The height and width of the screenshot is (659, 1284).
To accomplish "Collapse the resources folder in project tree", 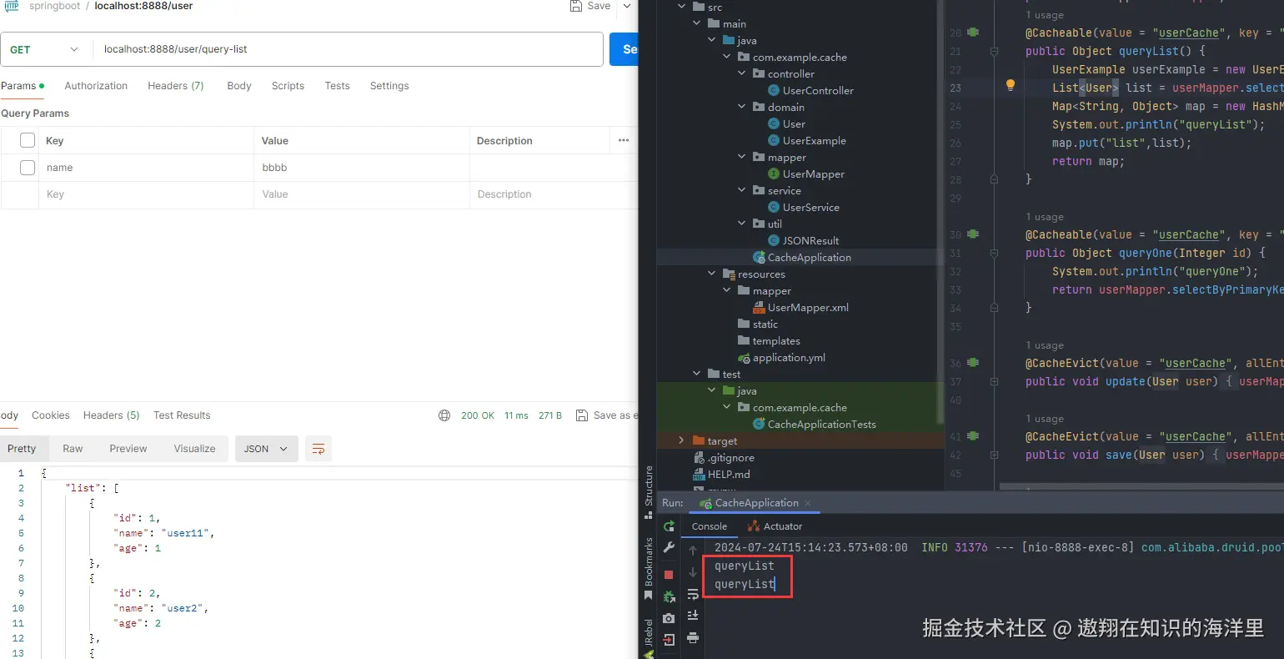I will tap(712, 274).
